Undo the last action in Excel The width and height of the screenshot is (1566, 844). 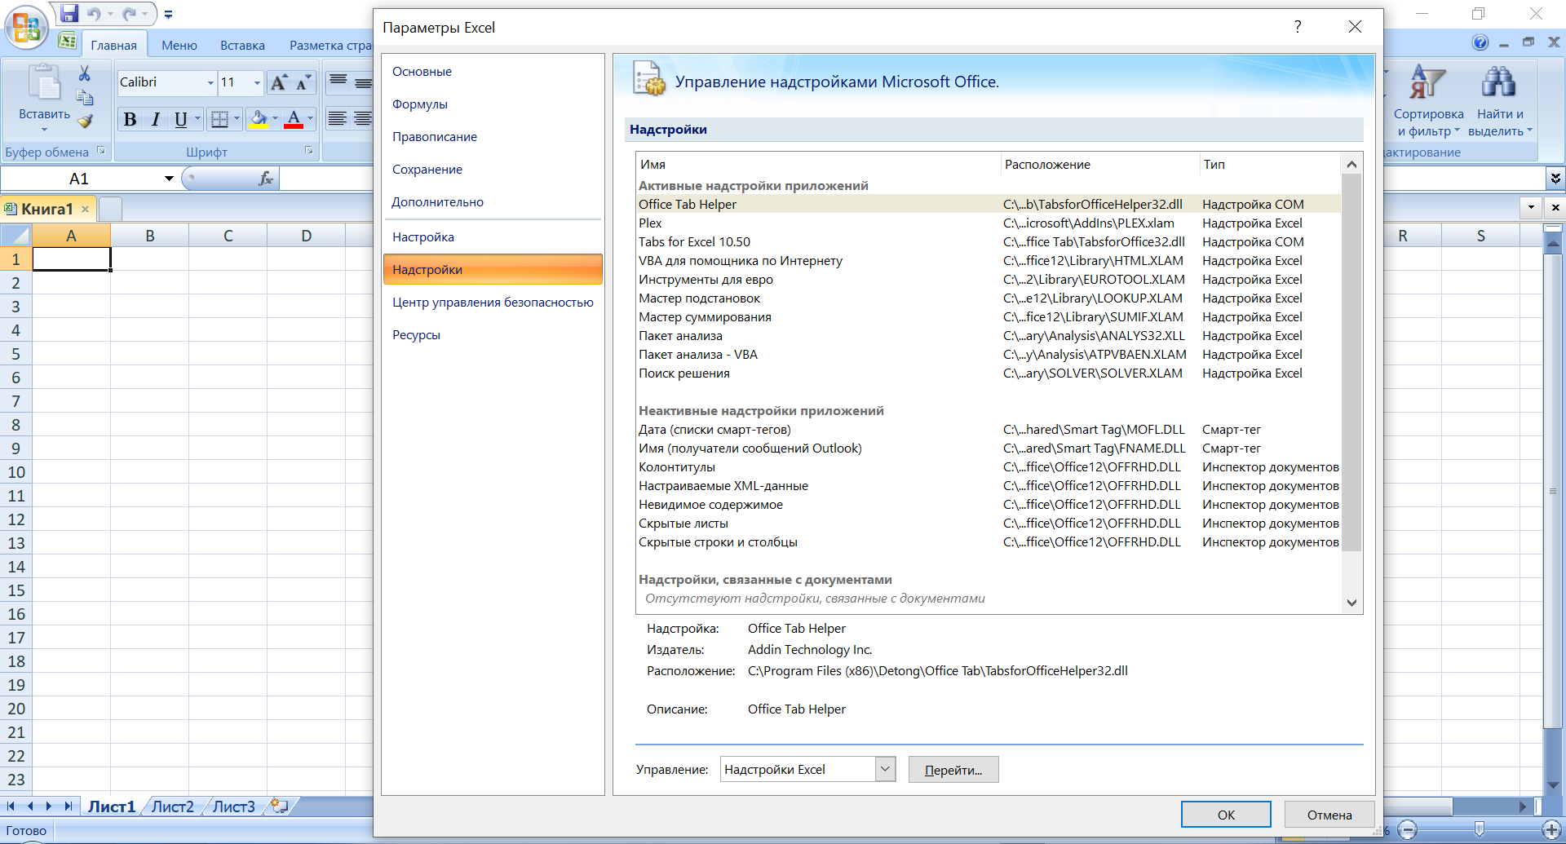tap(94, 14)
